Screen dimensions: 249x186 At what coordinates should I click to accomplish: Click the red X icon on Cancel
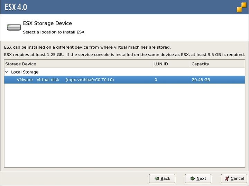pyautogui.click(x=227, y=178)
